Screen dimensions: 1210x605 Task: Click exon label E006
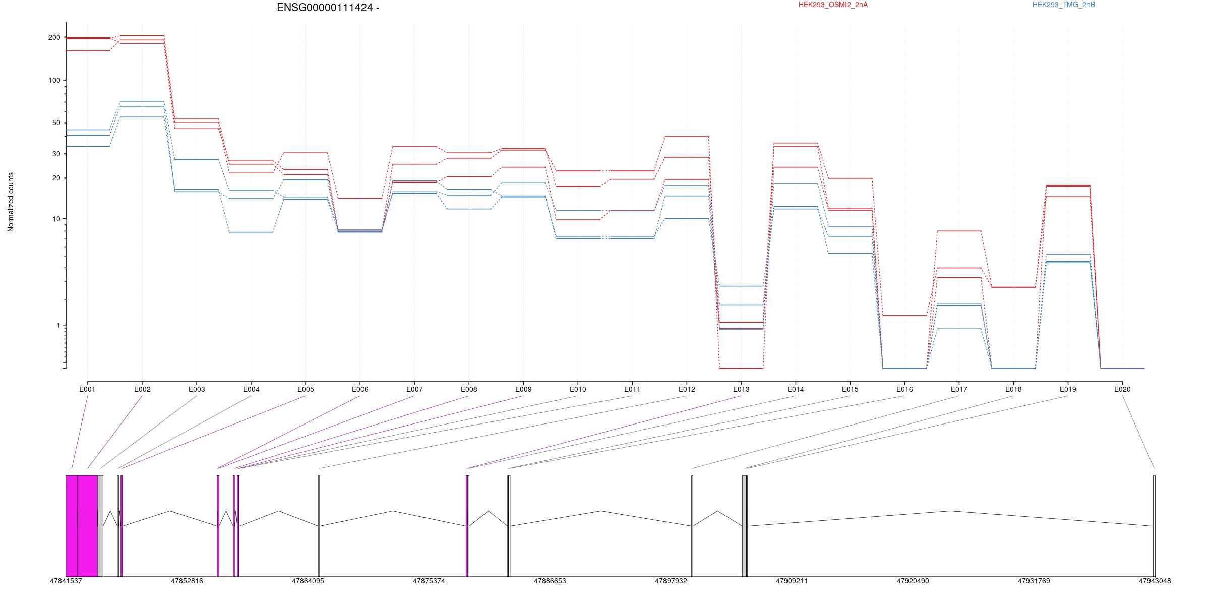point(360,389)
